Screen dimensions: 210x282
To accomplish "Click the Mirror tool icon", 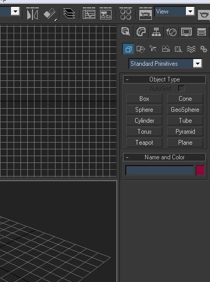I will click(x=32, y=14).
